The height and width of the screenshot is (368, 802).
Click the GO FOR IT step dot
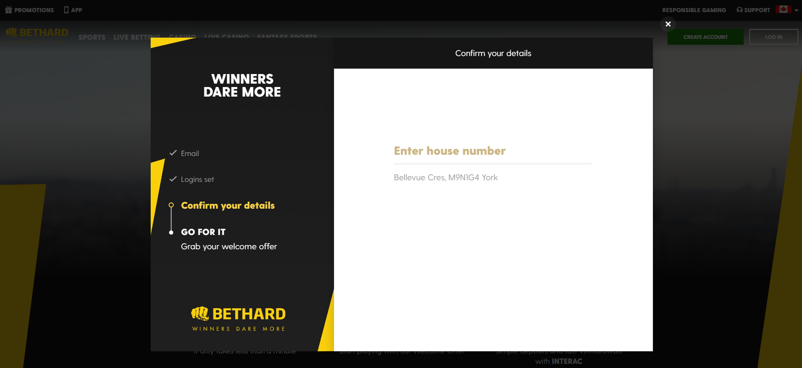pyautogui.click(x=171, y=232)
